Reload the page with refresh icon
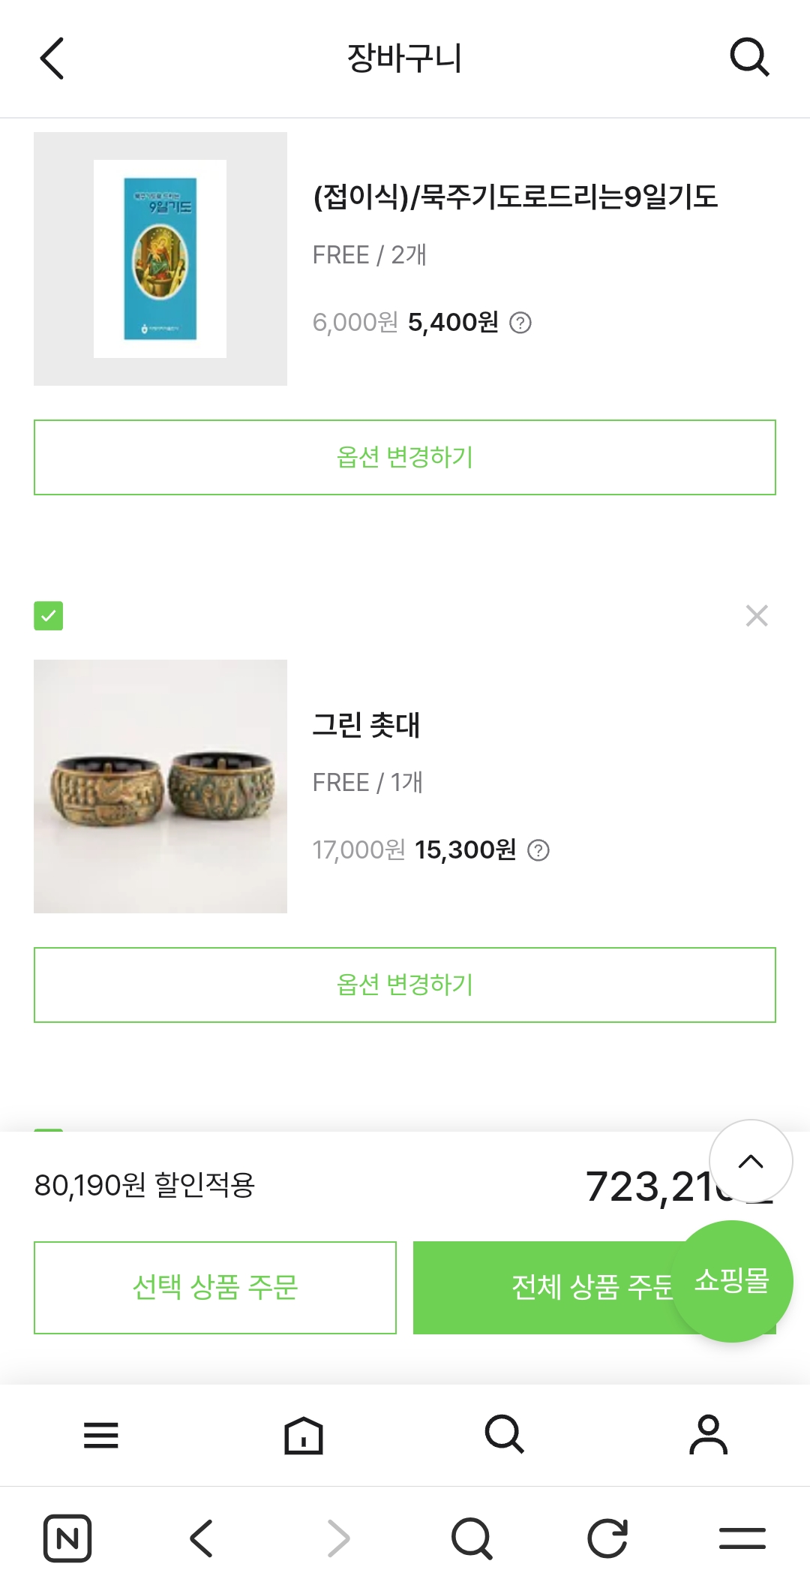The height and width of the screenshot is (1591, 810). [x=607, y=1538]
